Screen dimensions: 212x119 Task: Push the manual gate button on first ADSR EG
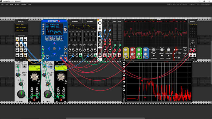coord(70,56)
